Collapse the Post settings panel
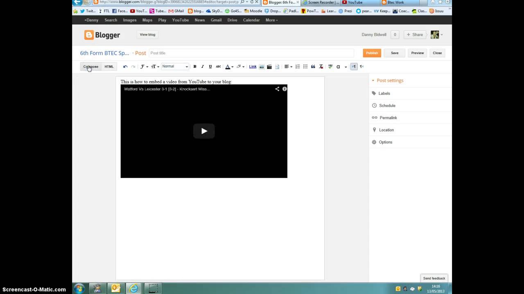 pos(388,80)
